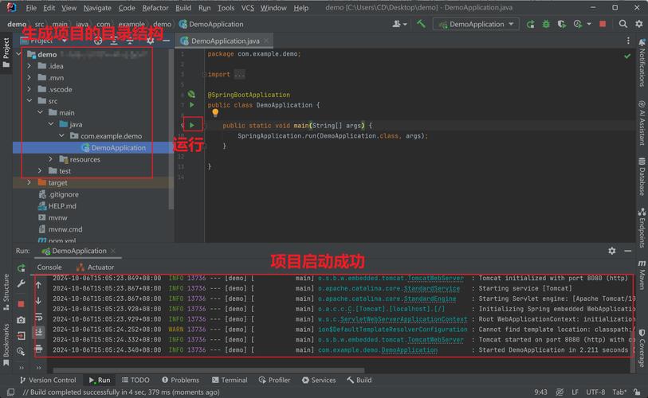This screenshot has width=648, height=398.
Task: Toggle Project tool window stripe button
Action: [6, 53]
